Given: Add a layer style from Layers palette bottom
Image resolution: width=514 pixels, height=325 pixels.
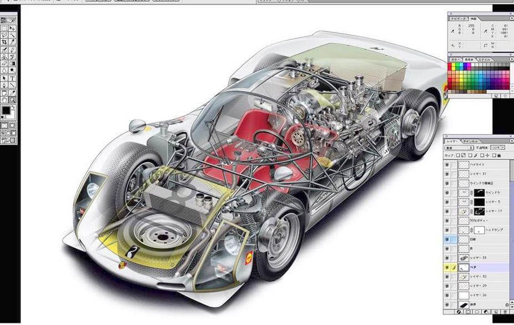Looking at the screenshot, I should tap(459, 312).
